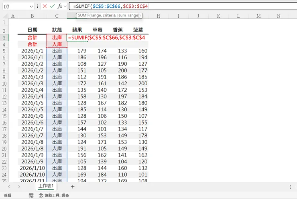Click the formula bar resize dots handle

pyautogui.click(x=37, y=6)
